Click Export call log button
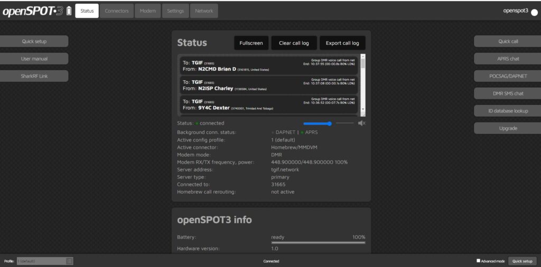The height and width of the screenshot is (267, 541). [x=342, y=43]
